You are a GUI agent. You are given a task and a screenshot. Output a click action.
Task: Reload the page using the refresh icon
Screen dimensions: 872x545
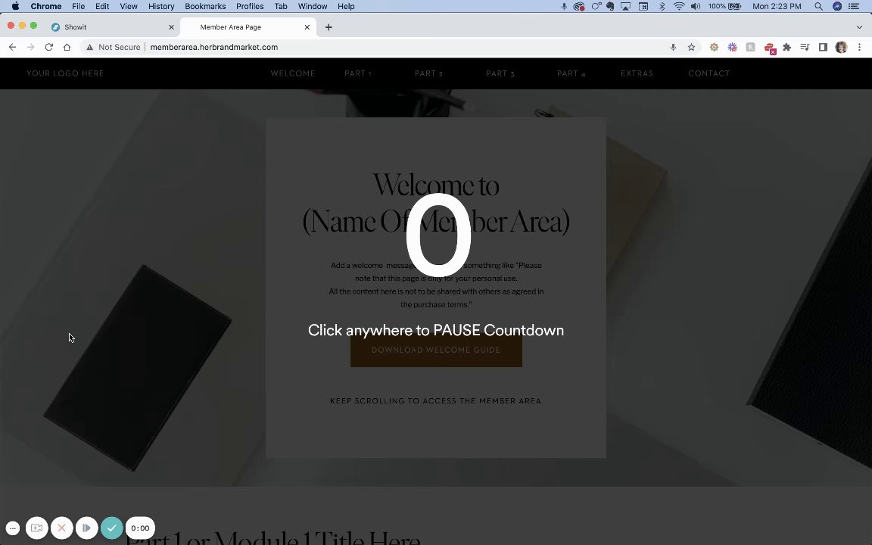[x=49, y=47]
